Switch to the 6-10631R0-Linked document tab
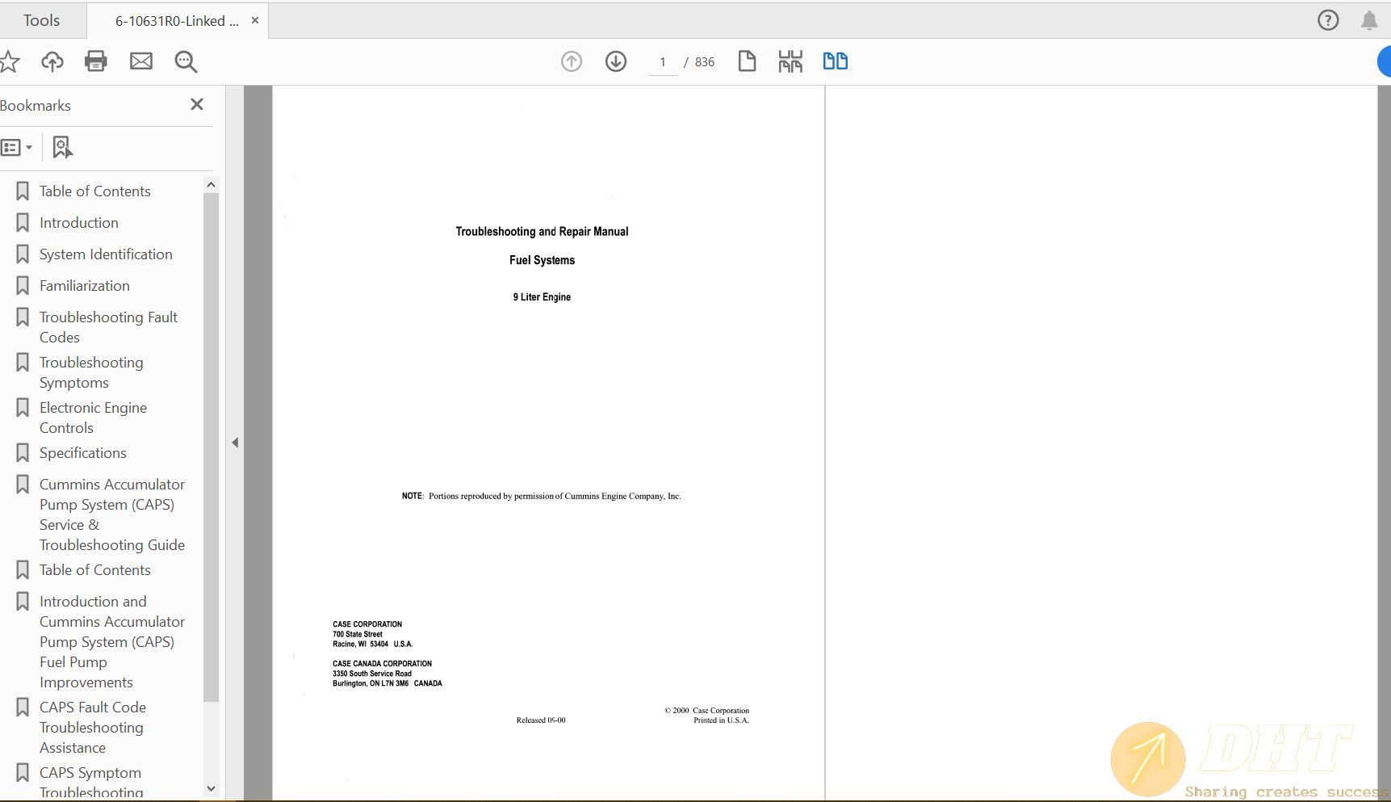The image size is (1391, 802). point(177,21)
